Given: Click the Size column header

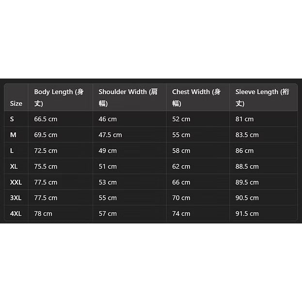Looking at the screenshot, I should [16, 103].
